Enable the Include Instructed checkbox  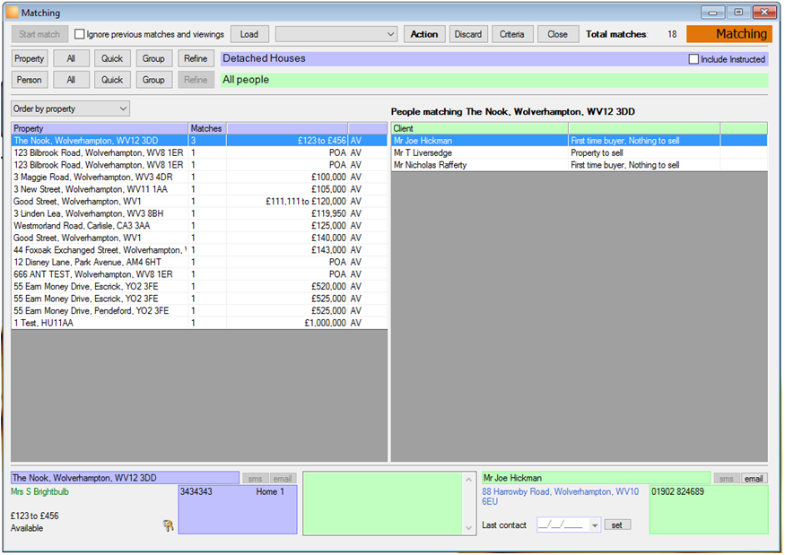click(x=693, y=59)
